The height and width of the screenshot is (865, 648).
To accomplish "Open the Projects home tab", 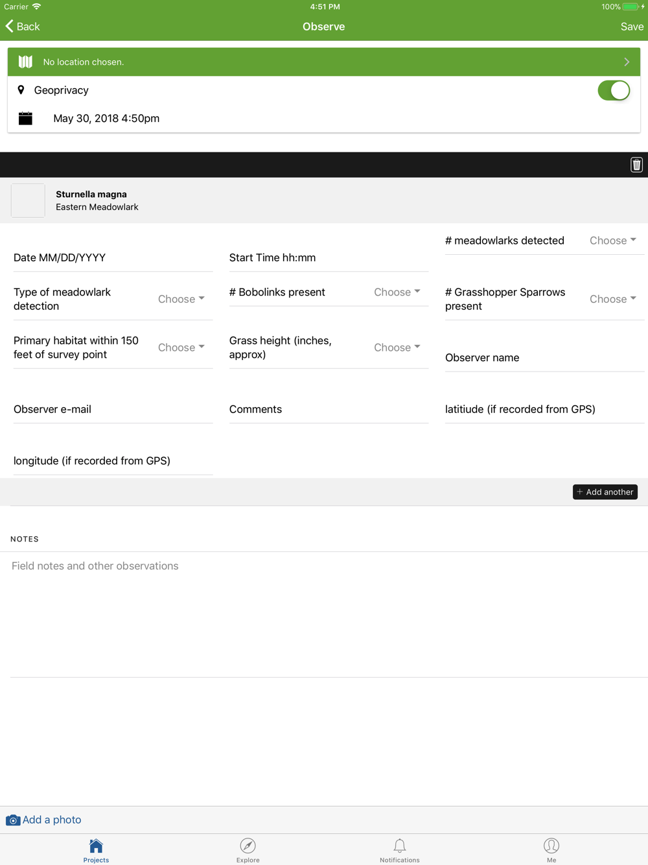I will pos(96,849).
